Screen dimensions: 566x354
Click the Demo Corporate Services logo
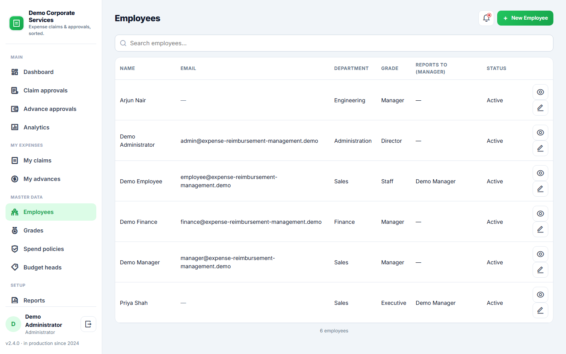tap(17, 23)
